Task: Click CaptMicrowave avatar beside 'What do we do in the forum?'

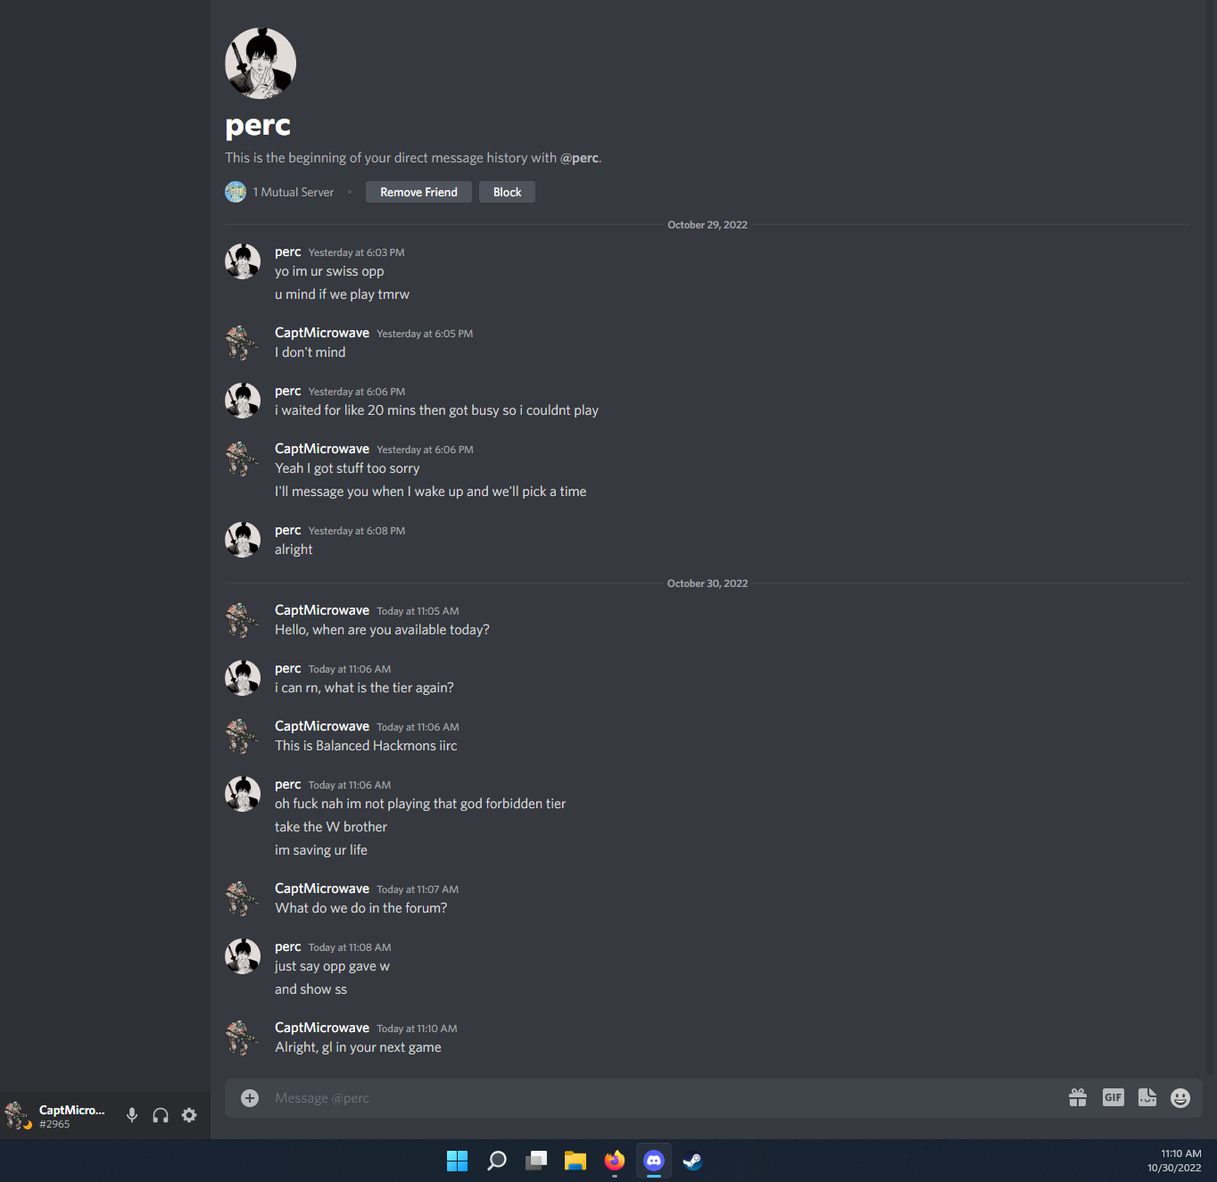Action: coord(243,898)
